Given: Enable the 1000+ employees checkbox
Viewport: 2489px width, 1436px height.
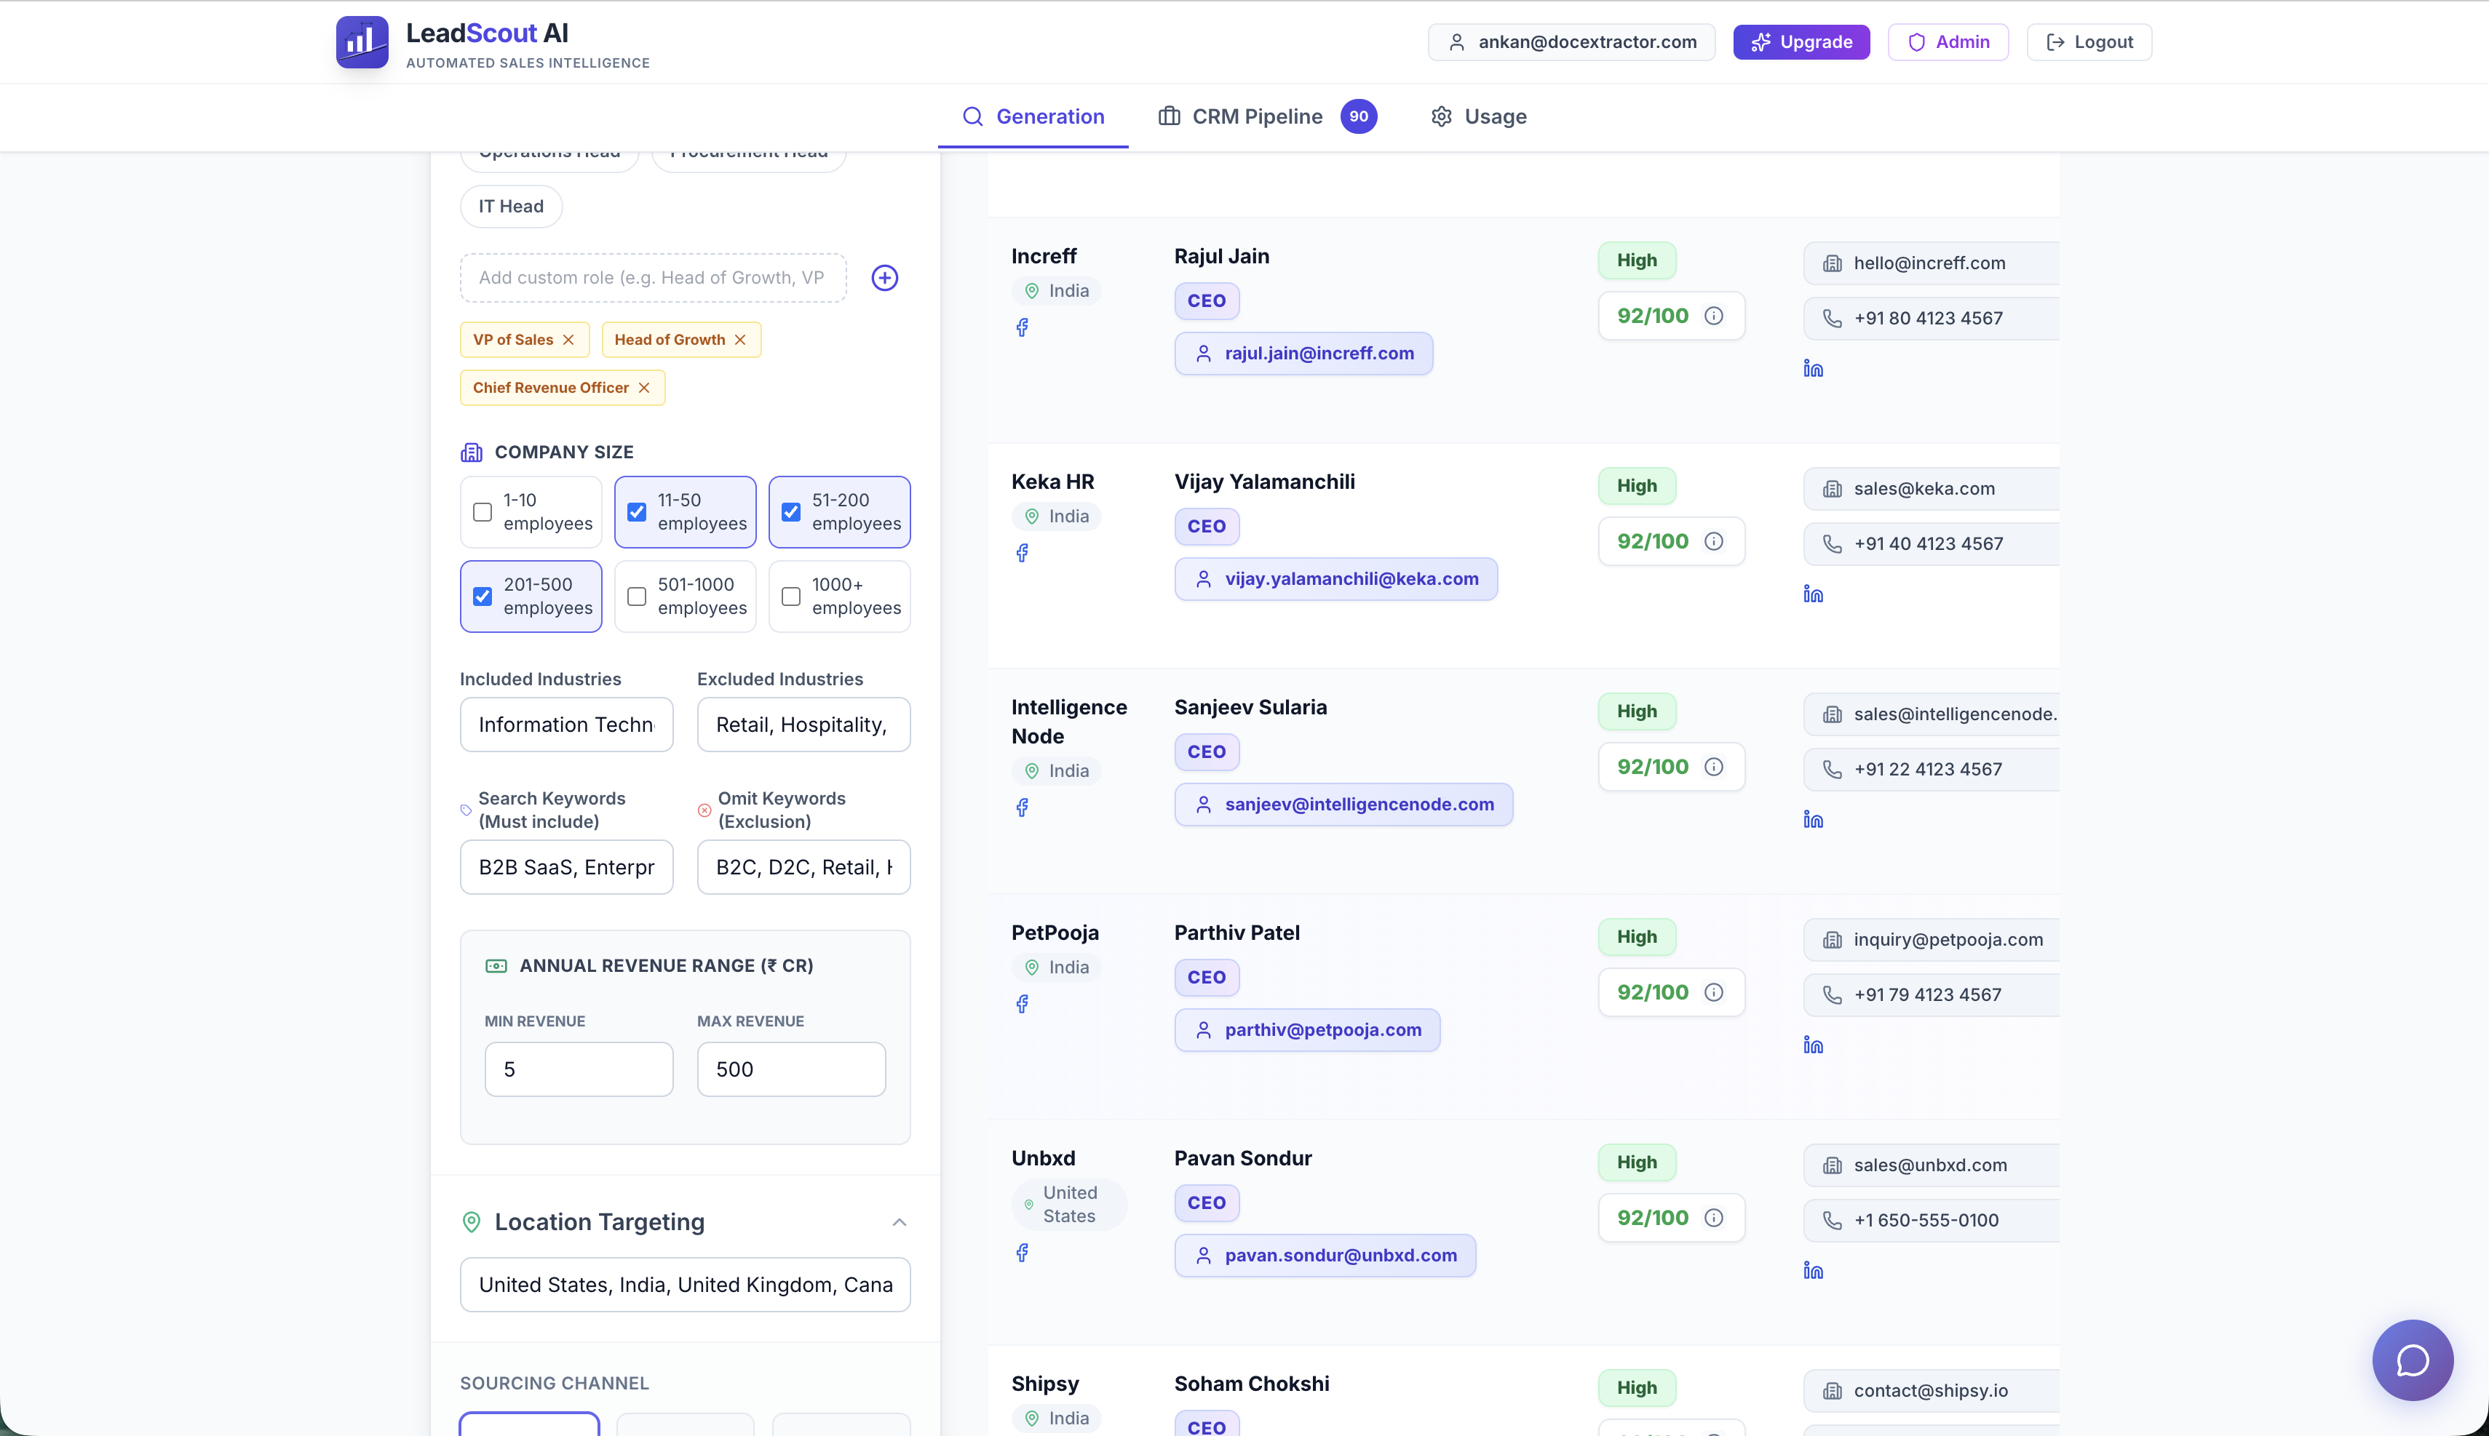Looking at the screenshot, I should pos(789,596).
